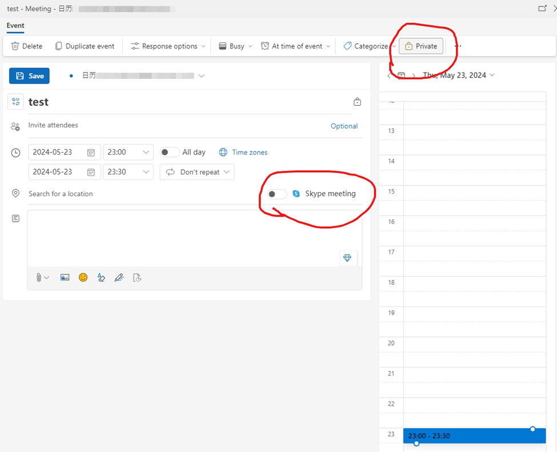This screenshot has height=452, width=557.
Task: Open Response options dropdown
Action: point(168,46)
